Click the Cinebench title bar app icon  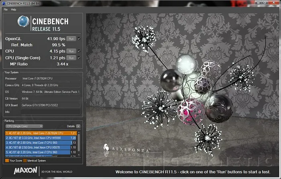[4, 3]
